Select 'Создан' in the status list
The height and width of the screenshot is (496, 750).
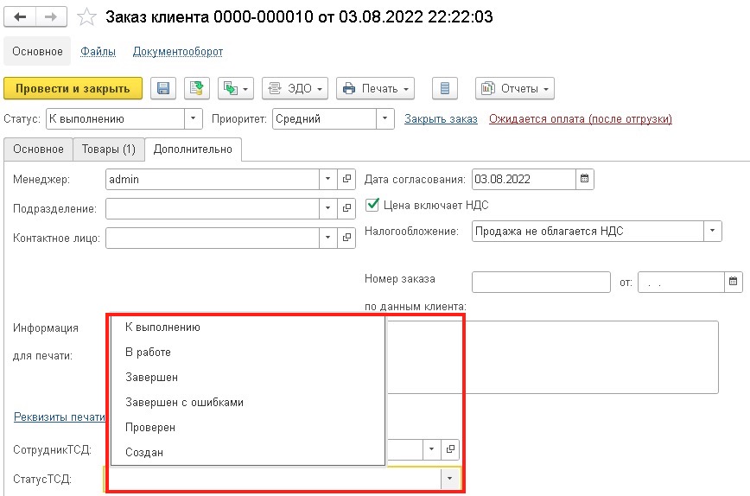[x=248, y=452]
